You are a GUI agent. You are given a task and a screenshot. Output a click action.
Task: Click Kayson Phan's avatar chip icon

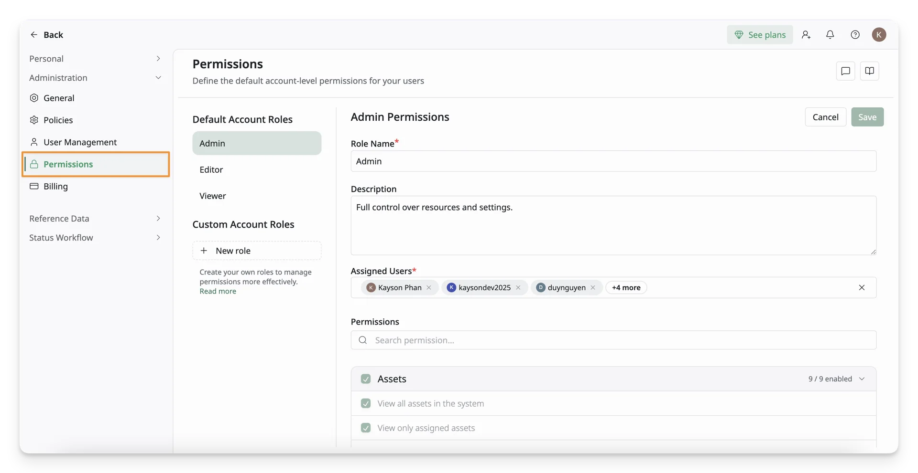pyautogui.click(x=371, y=287)
